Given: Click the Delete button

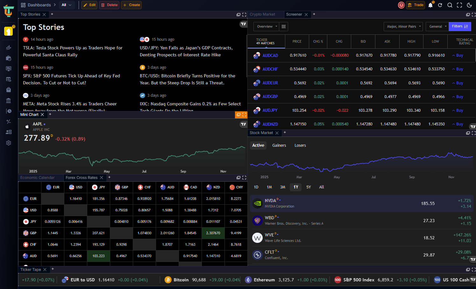Looking at the screenshot, I should (109, 5).
